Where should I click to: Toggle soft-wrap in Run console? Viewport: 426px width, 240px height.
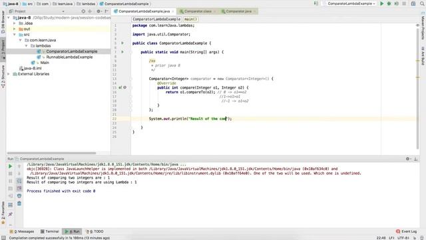pyautogui.click(x=19, y=181)
